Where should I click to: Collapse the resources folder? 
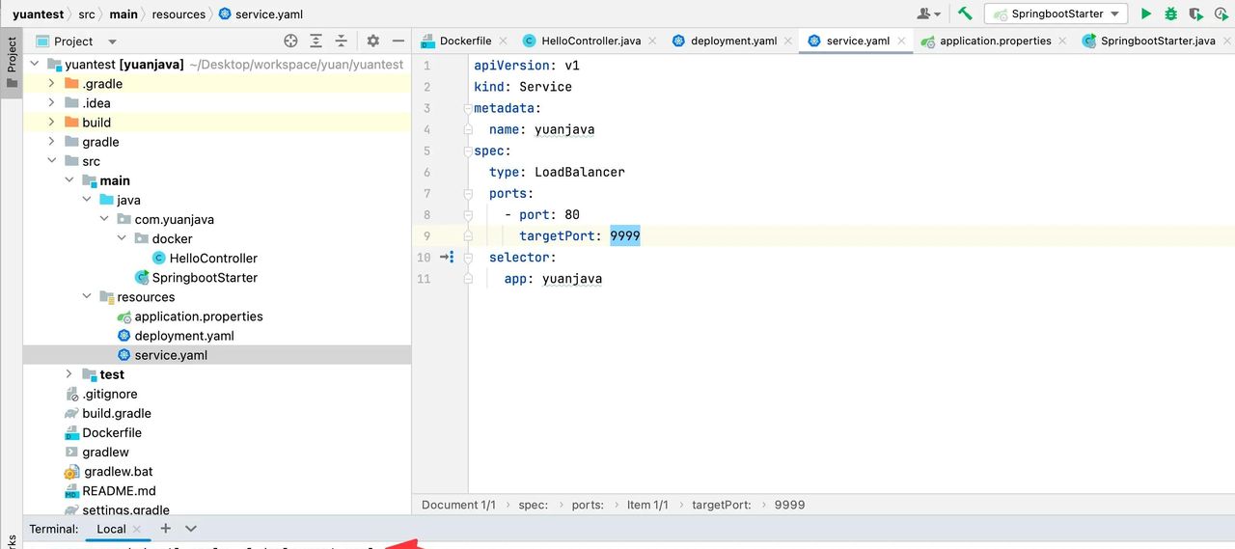pos(87,297)
